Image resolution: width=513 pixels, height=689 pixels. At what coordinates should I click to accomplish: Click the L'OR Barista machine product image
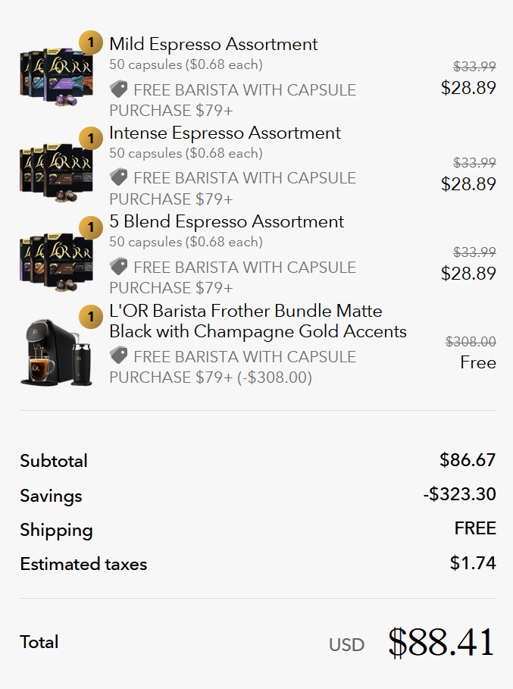[x=55, y=352]
